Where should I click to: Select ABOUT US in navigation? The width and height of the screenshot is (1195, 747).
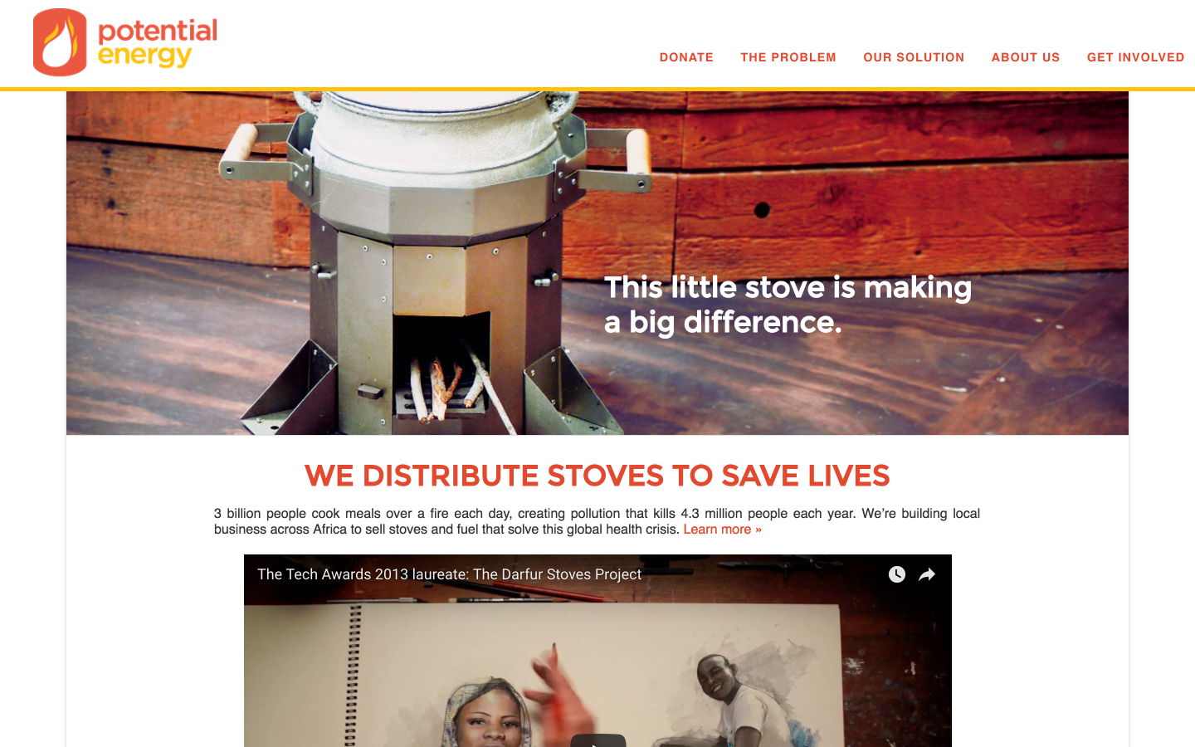coord(1026,57)
